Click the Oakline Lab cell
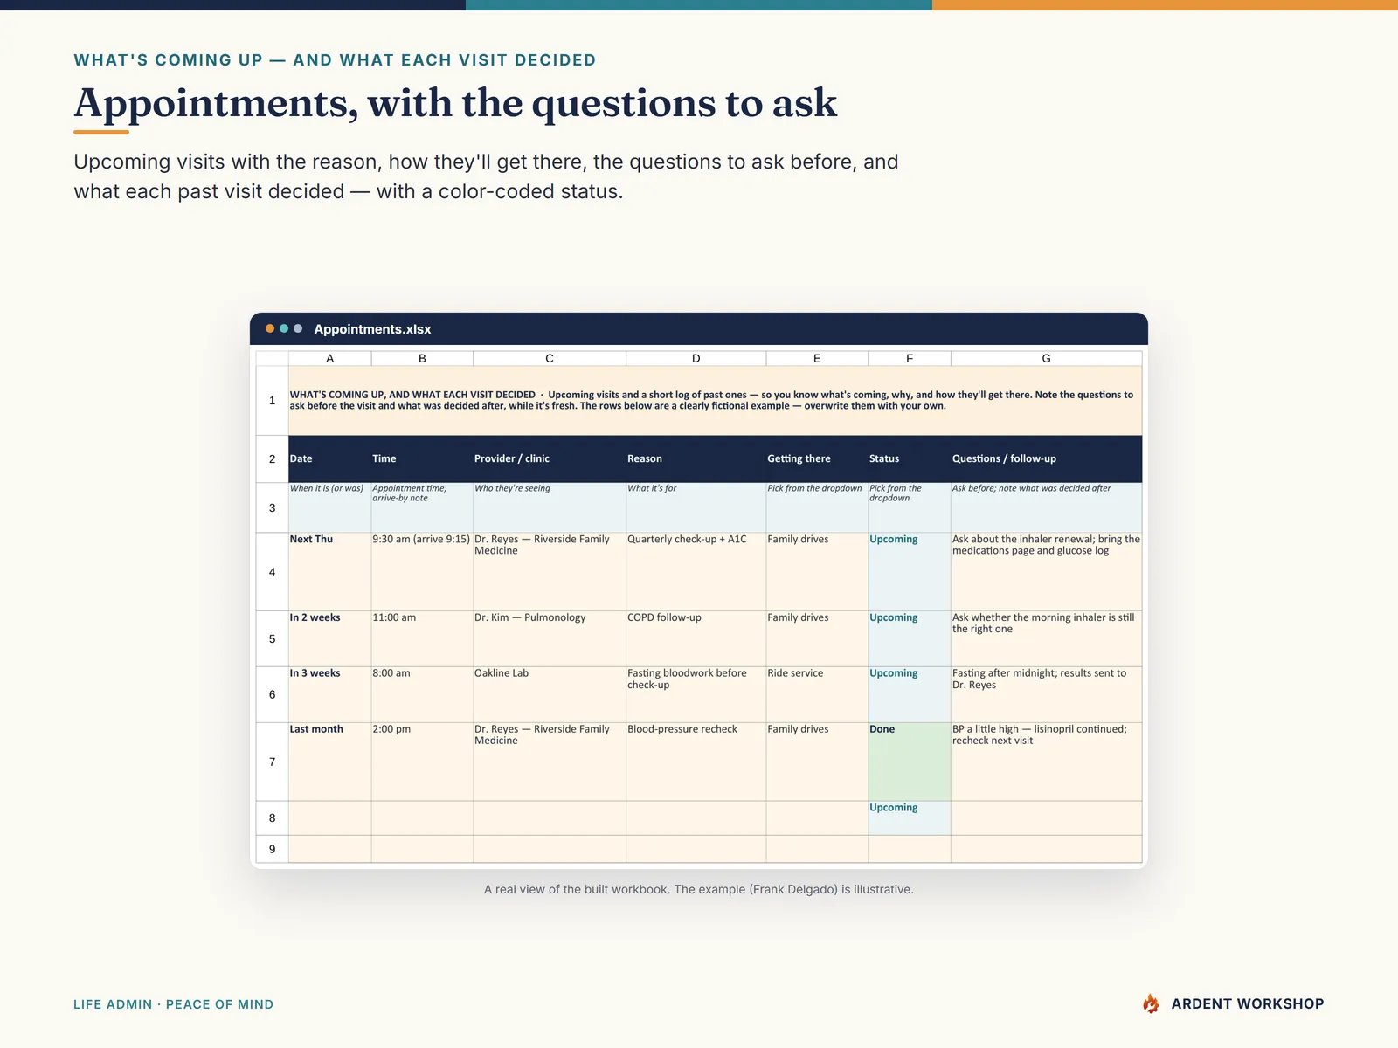1398x1048 pixels. (x=550, y=694)
